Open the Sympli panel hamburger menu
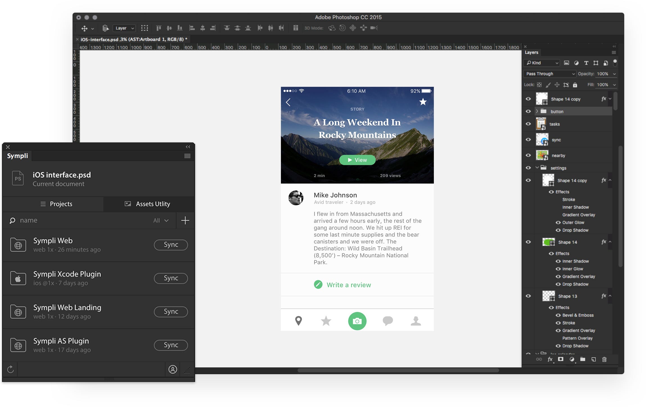 [187, 156]
